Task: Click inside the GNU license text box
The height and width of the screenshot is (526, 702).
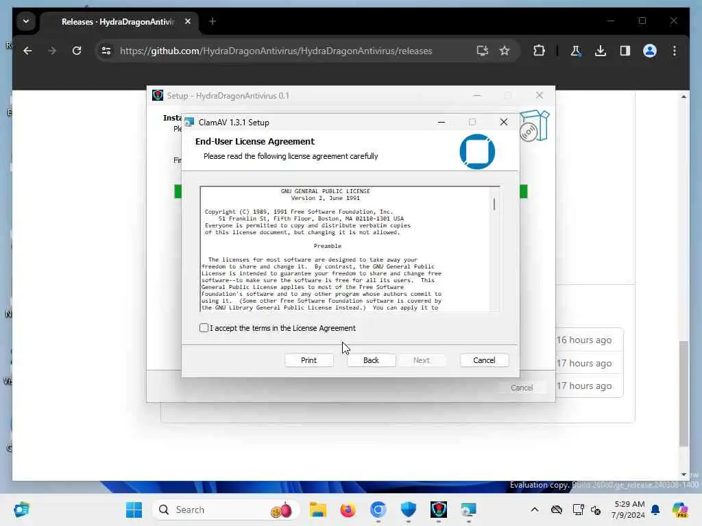Action: coord(345,249)
